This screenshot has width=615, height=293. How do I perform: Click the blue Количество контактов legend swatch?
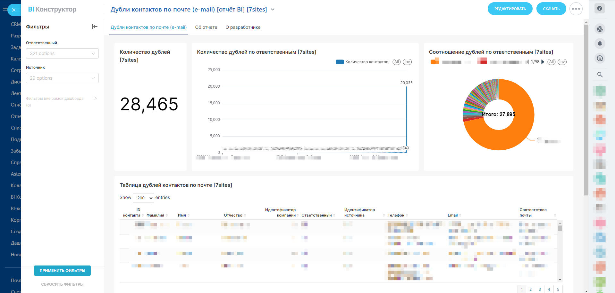click(340, 62)
